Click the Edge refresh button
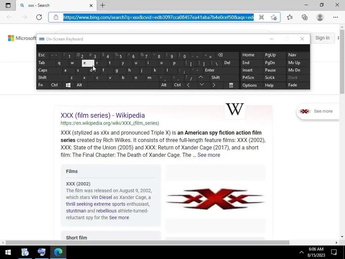 39,17
